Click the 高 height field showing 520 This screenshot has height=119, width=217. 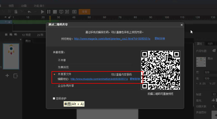(x=210, y=79)
